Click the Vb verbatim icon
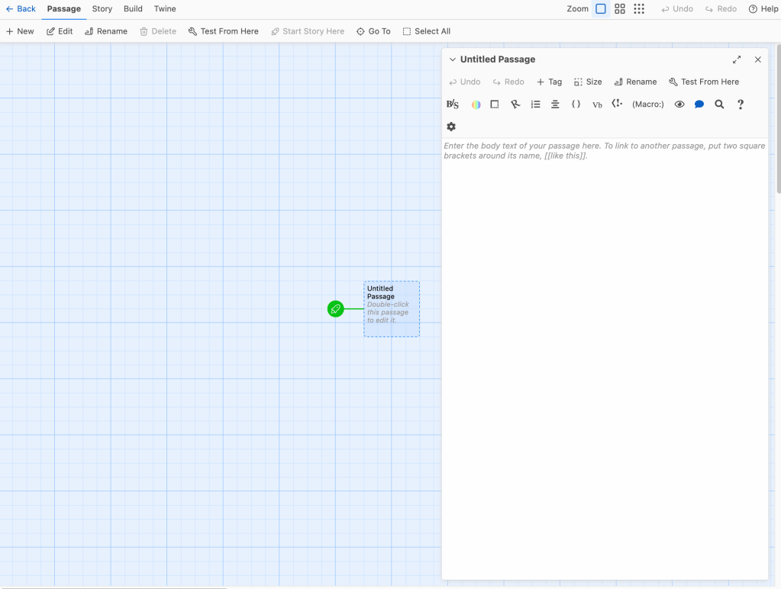The image size is (781, 589). pos(597,105)
